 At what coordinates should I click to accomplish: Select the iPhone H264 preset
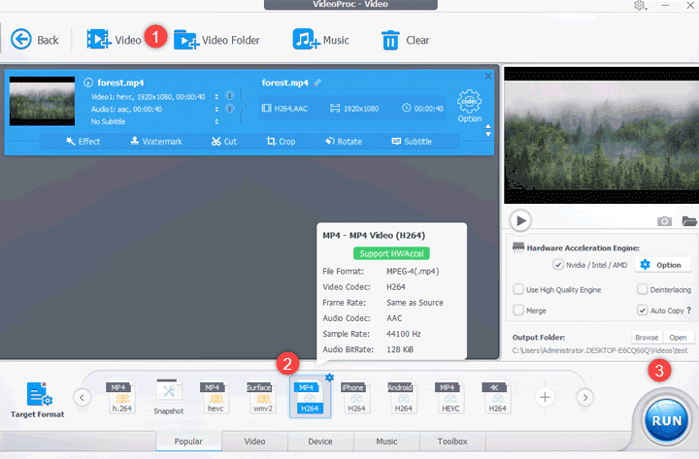click(x=355, y=398)
